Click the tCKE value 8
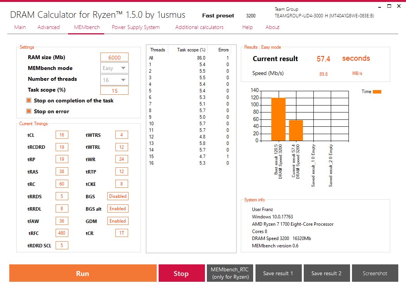 [x=122, y=184]
